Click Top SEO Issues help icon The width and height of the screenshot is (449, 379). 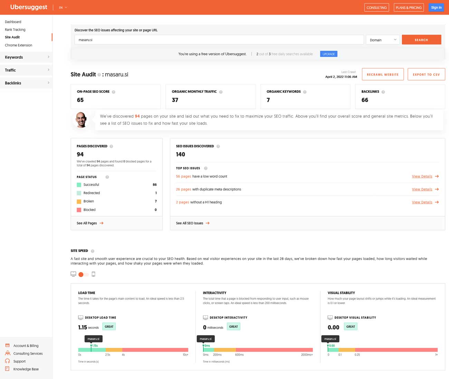coord(206,168)
